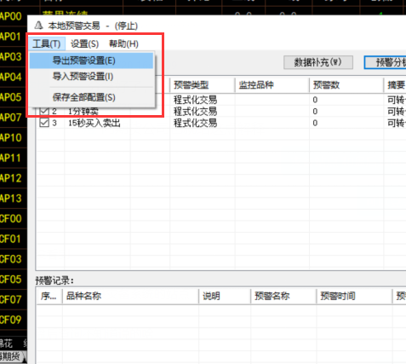The height and width of the screenshot is (364, 406).
Task: Toggle the checkbox for the 1分钟卖 alert
Action: (x=44, y=111)
